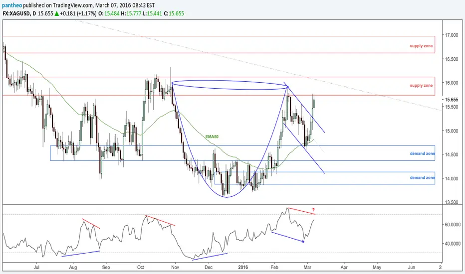Viewport: 465px width, 274px height.
Task: Click the lower 'demand zone' label near 14.000
Action: (x=422, y=177)
